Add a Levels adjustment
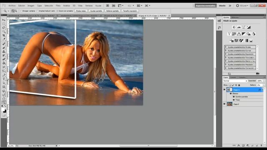 pos(239,27)
